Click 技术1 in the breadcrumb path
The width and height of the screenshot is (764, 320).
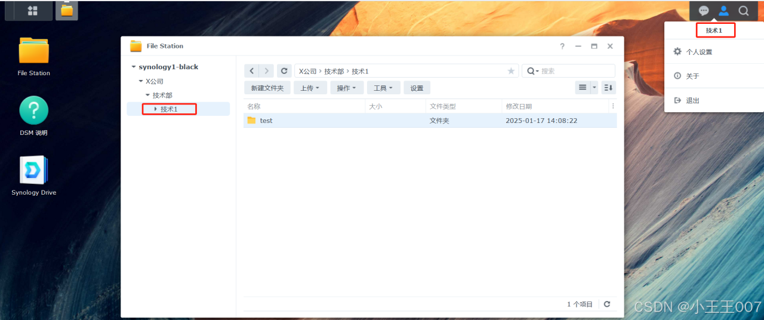click(x=360, y=71)
